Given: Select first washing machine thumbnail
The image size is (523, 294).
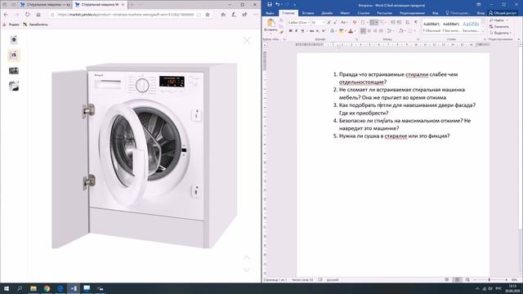Looking at the screenshot, I should coord(14,40).
